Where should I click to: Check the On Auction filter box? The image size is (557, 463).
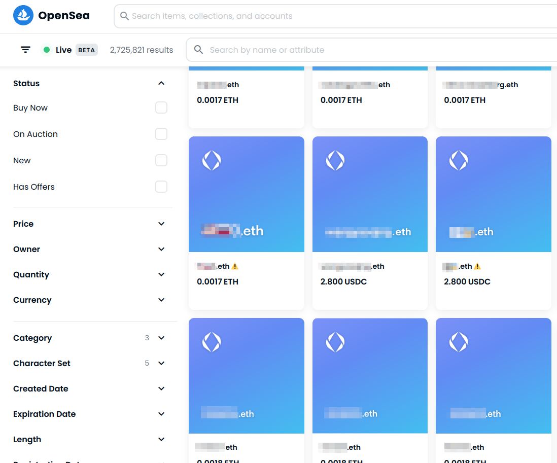click(161, 134)
